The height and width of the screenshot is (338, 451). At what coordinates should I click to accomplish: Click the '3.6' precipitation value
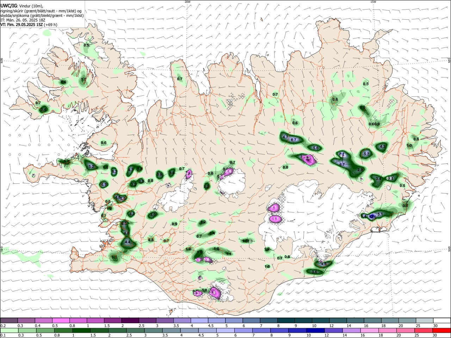(315, 272)
